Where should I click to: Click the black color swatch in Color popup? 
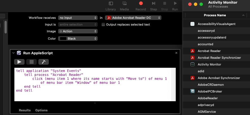[x=63, y=39]
